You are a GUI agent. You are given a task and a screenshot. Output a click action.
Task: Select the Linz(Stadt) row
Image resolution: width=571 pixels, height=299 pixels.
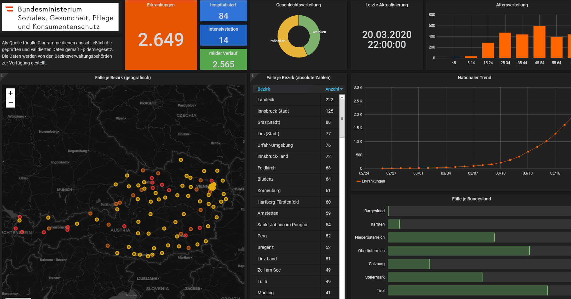296,134
